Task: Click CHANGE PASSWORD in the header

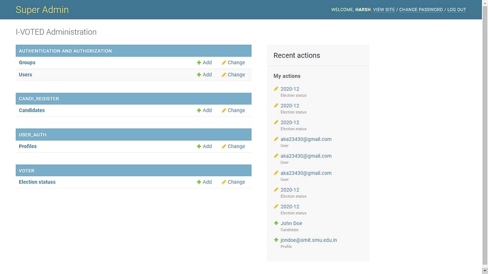Action: tap(421, 10)
